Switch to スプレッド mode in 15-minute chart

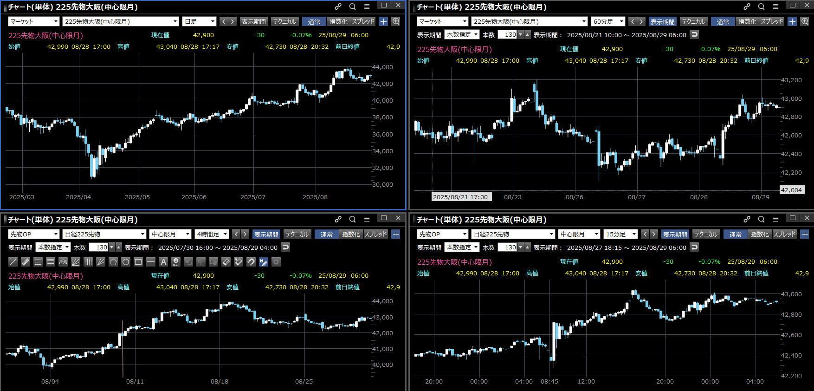point(784,234)
